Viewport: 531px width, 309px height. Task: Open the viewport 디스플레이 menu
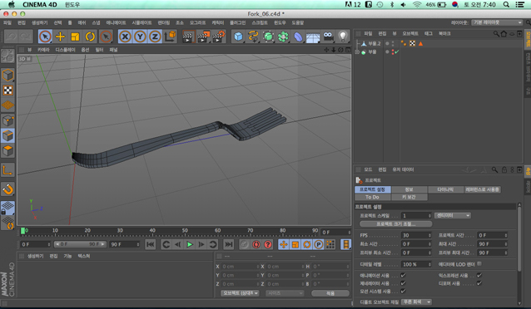point(65,50)
